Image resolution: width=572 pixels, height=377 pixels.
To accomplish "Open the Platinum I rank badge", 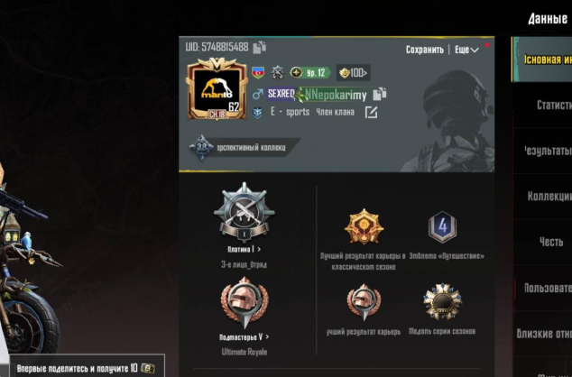I will click(x=244, y=212).
